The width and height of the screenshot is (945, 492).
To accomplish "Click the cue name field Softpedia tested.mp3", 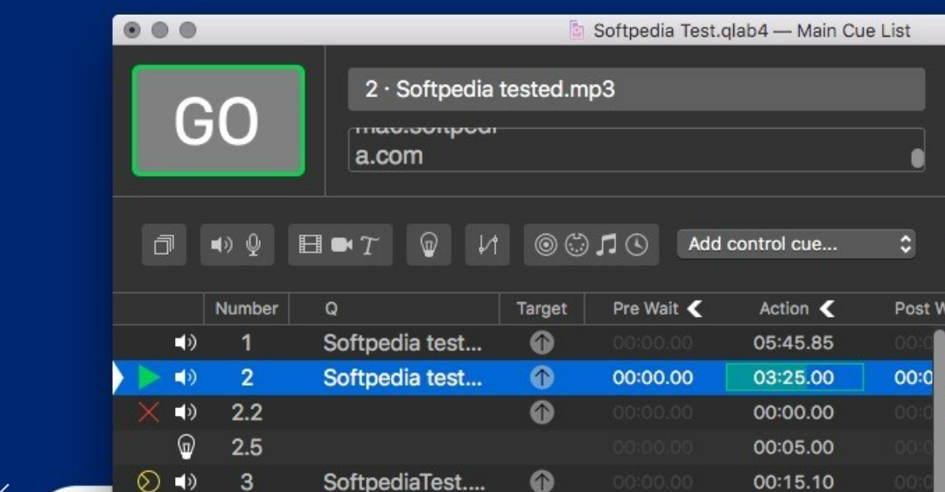I will pyautogui.click(x=636, y=89).
